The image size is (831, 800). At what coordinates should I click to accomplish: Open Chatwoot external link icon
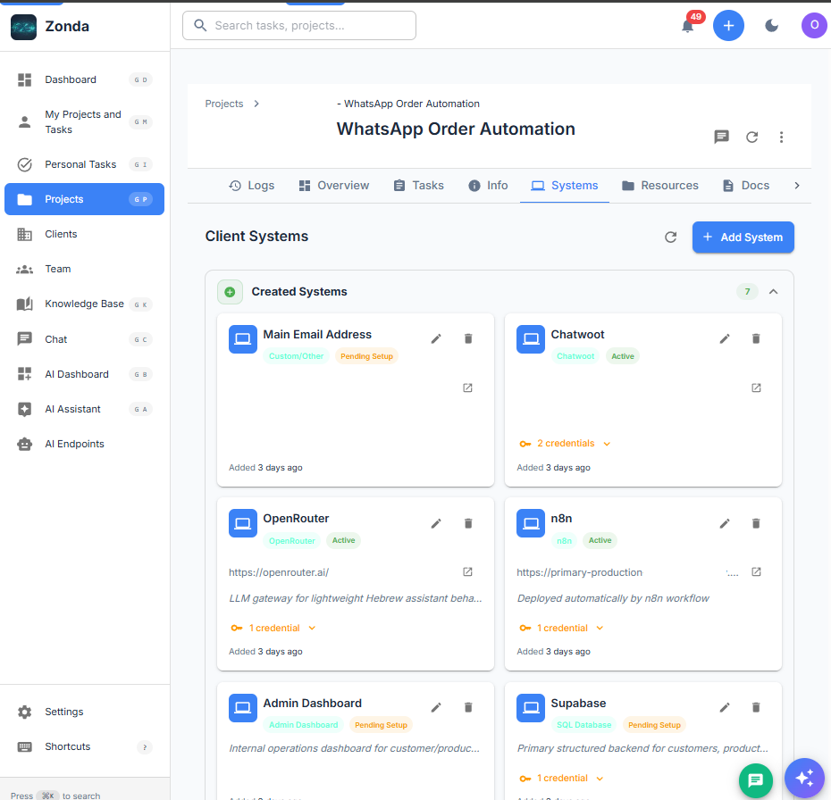[756, 388]
